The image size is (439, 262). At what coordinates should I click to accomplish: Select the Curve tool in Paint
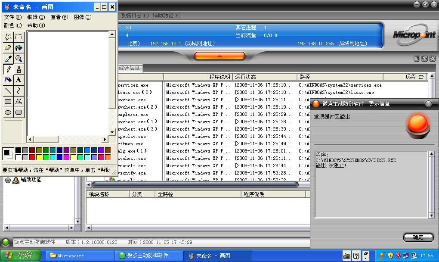(x=19, y=91)
